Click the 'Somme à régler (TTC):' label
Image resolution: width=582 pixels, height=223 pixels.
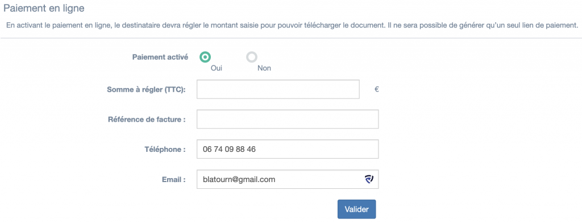tap(146, 89)
